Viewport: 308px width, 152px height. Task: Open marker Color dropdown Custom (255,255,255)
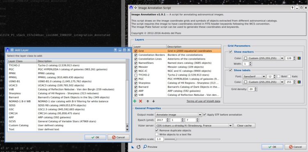[263, 58]
